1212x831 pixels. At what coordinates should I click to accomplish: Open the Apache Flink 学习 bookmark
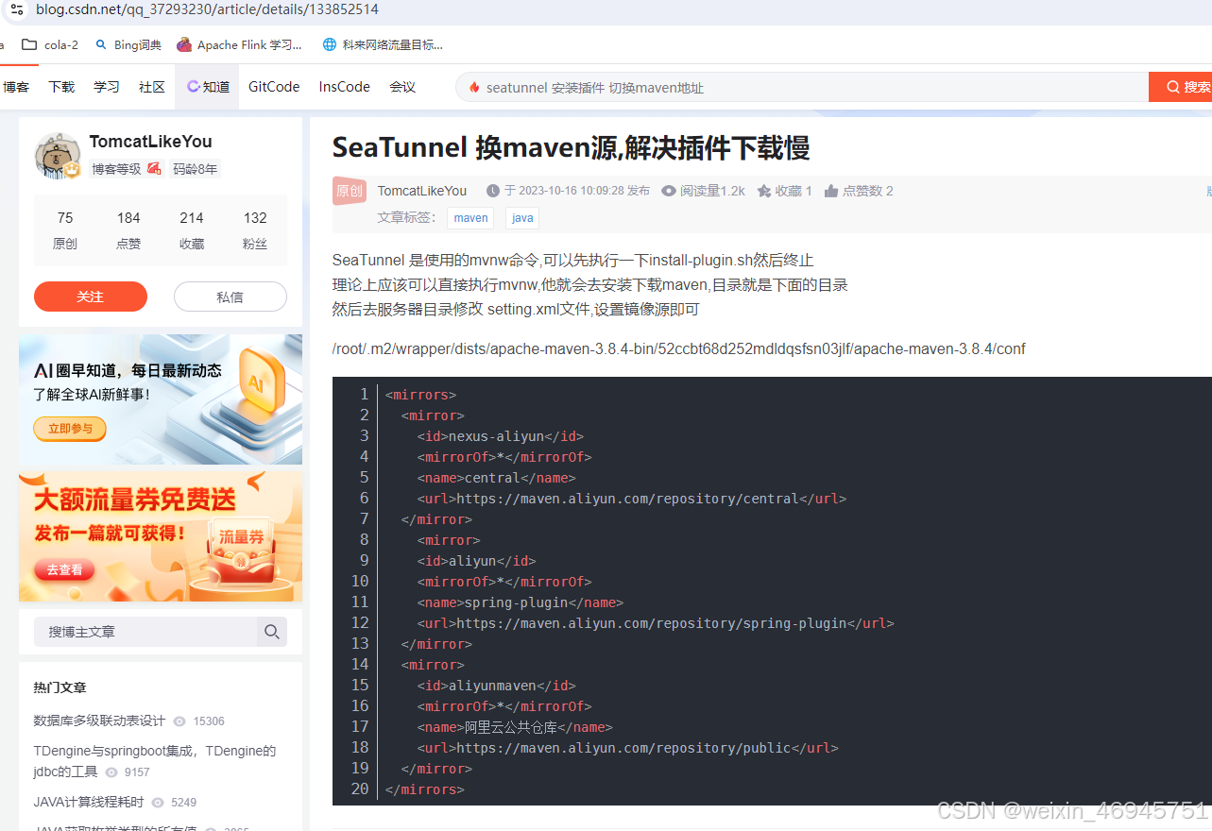point(240,44)
